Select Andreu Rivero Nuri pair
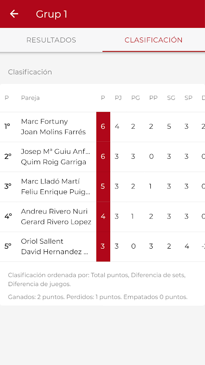 tap(102, 217)
